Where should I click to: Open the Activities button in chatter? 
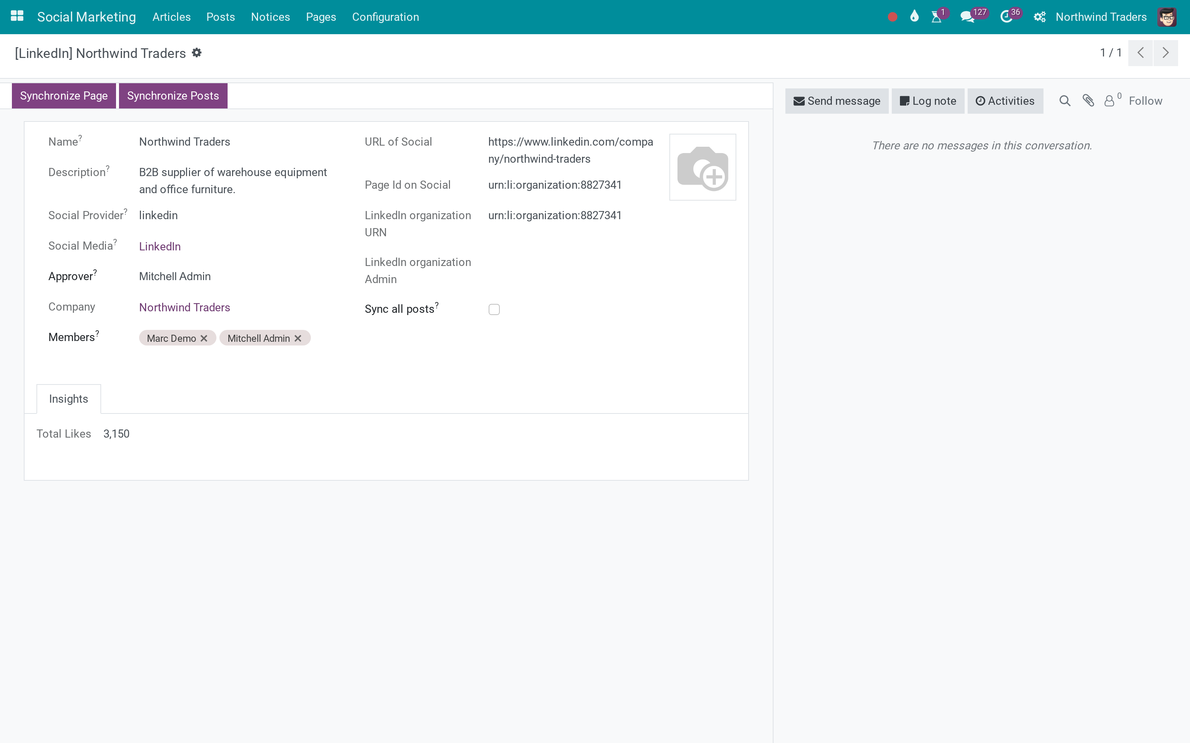[1005, 101]
